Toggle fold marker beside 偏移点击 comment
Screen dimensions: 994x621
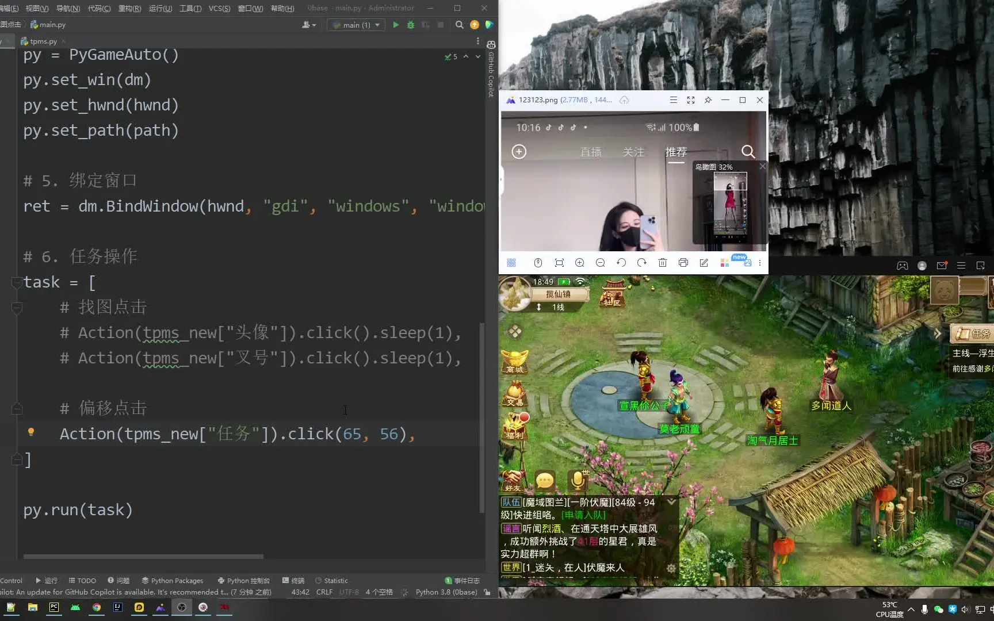point(17,408)
